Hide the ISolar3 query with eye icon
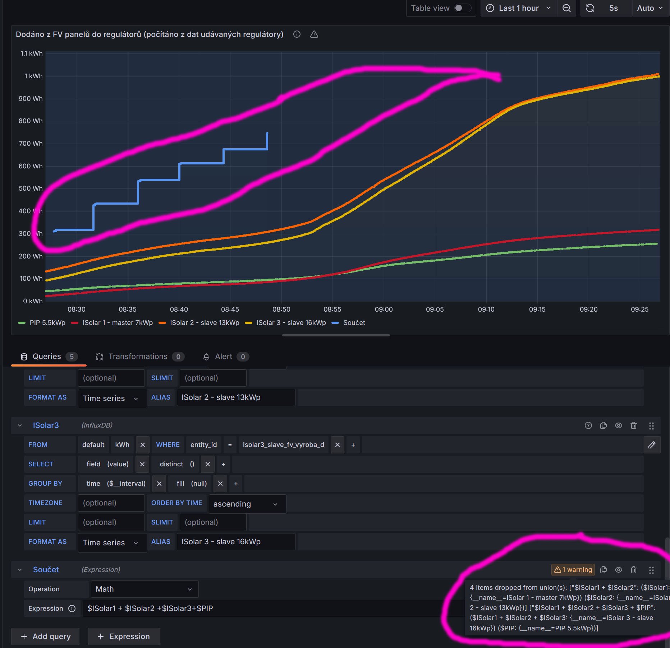Viewport: 670px width, 648px height. click(x=619, y=425)
